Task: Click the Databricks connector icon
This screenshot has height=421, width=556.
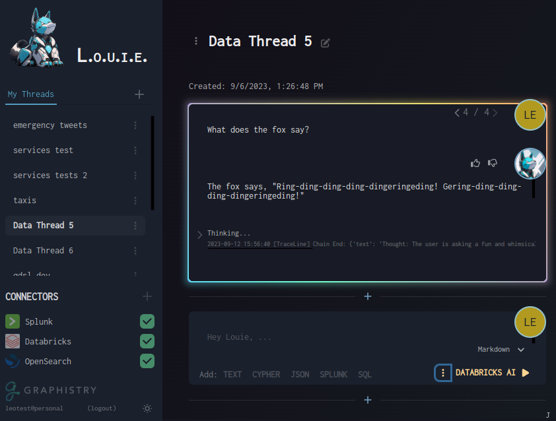Action: 13,341
